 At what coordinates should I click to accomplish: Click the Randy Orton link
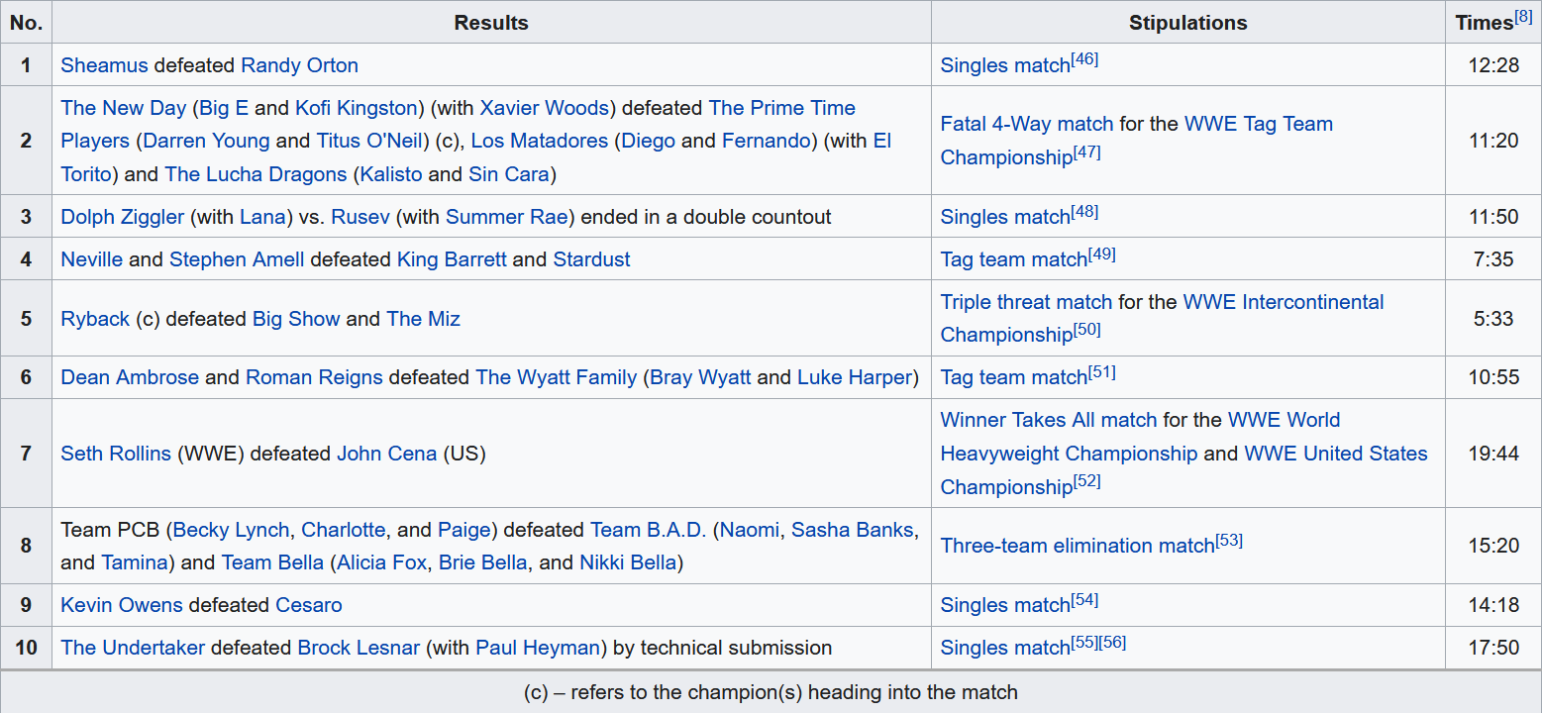(299, 65)
